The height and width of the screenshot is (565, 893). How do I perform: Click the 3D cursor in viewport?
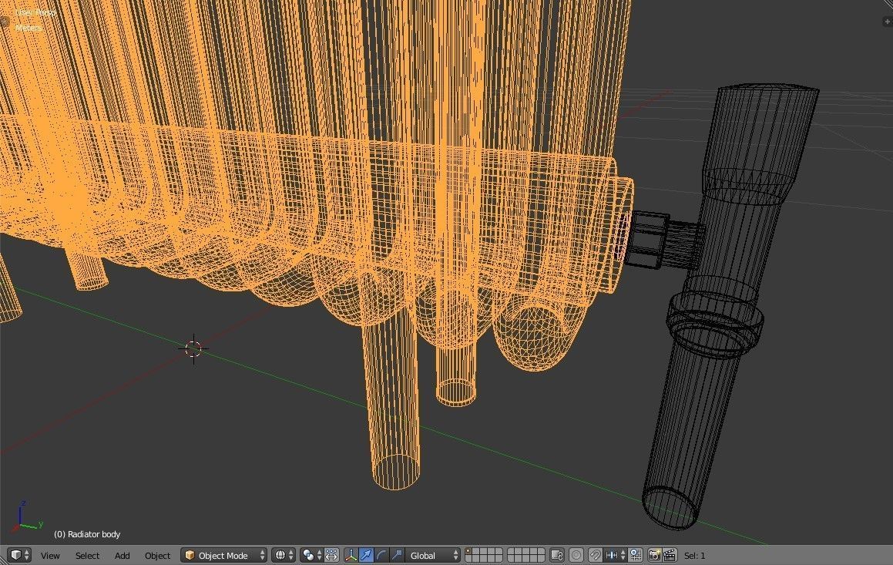point(193,348)
